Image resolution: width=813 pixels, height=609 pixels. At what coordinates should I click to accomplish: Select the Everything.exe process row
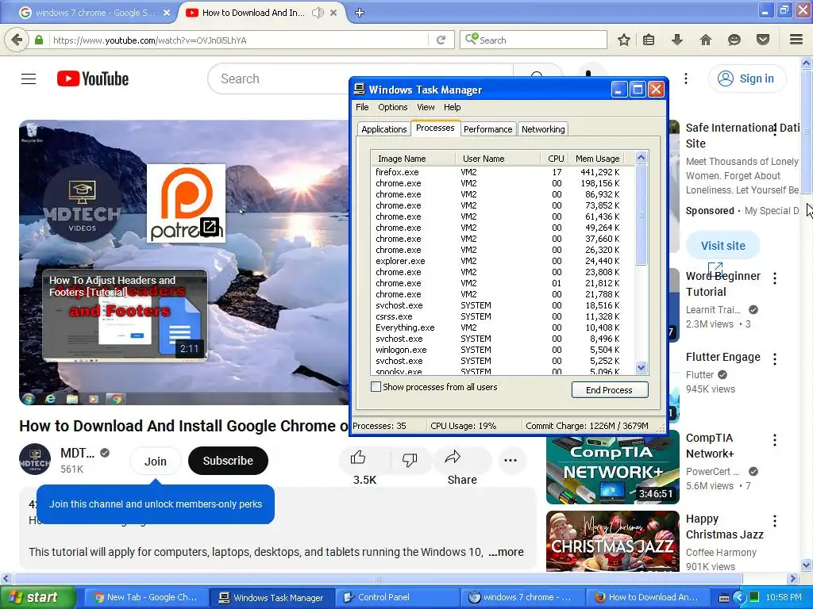[x=503, y=327]
